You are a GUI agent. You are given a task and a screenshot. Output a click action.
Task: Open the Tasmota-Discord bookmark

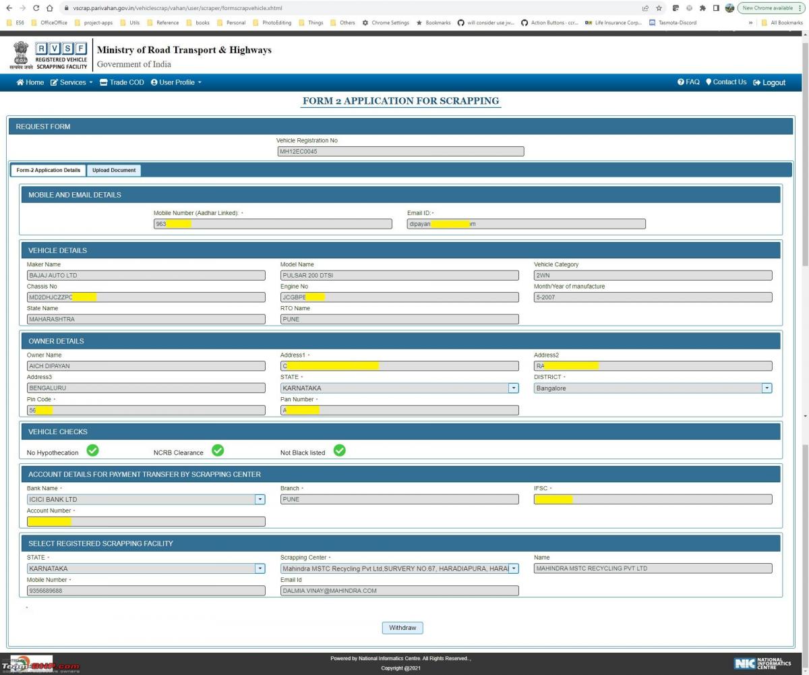click(x=673, y=22)
